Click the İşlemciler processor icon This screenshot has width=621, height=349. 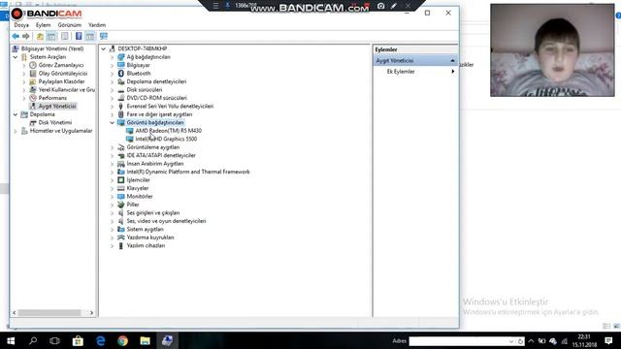point(120,180)
